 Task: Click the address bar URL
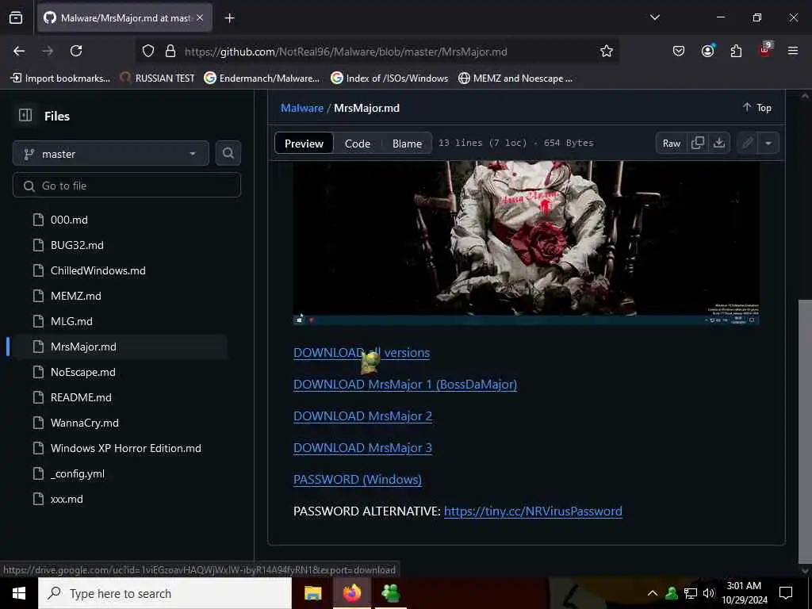tap(346, 52)
